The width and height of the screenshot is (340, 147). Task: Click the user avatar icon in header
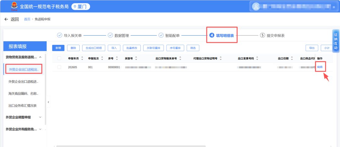click(256, 7)
